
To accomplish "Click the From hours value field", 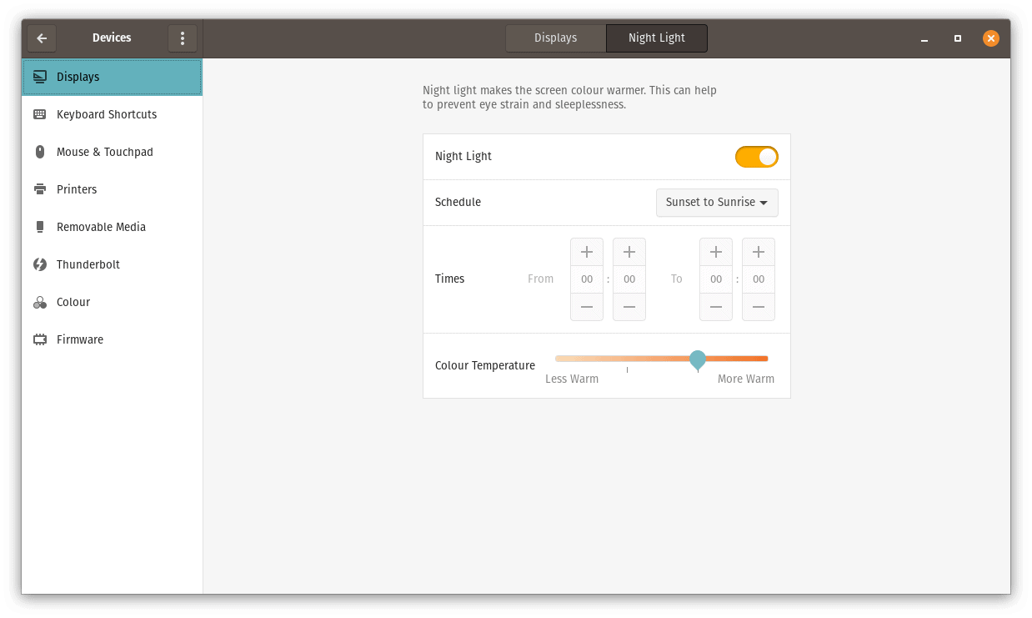I will pyautogui.click(x=587, y=279).
